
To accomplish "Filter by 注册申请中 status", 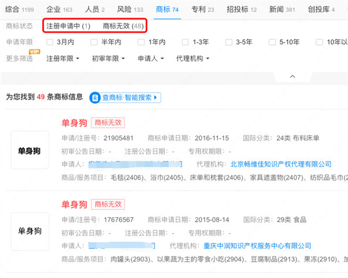I will 68,26.
